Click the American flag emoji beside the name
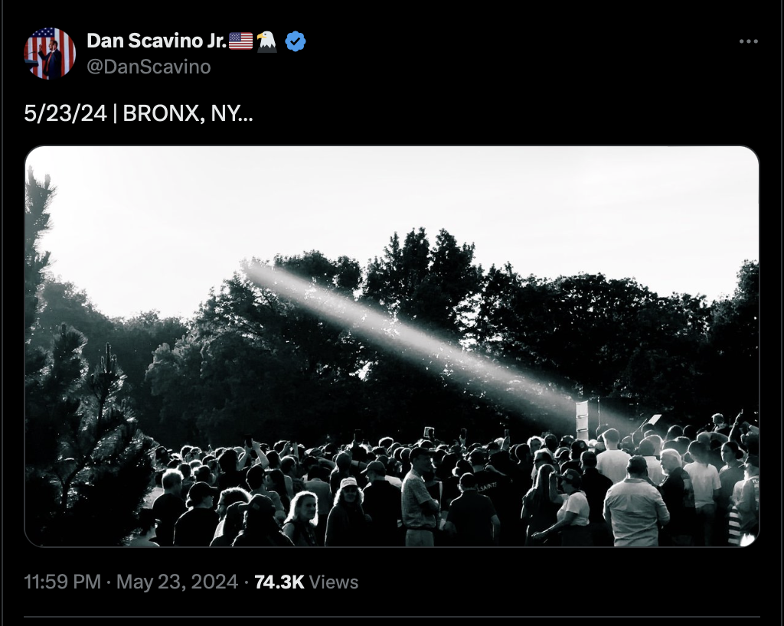The height and width of the screenshot is (626, 784). [x=240, y=41]
